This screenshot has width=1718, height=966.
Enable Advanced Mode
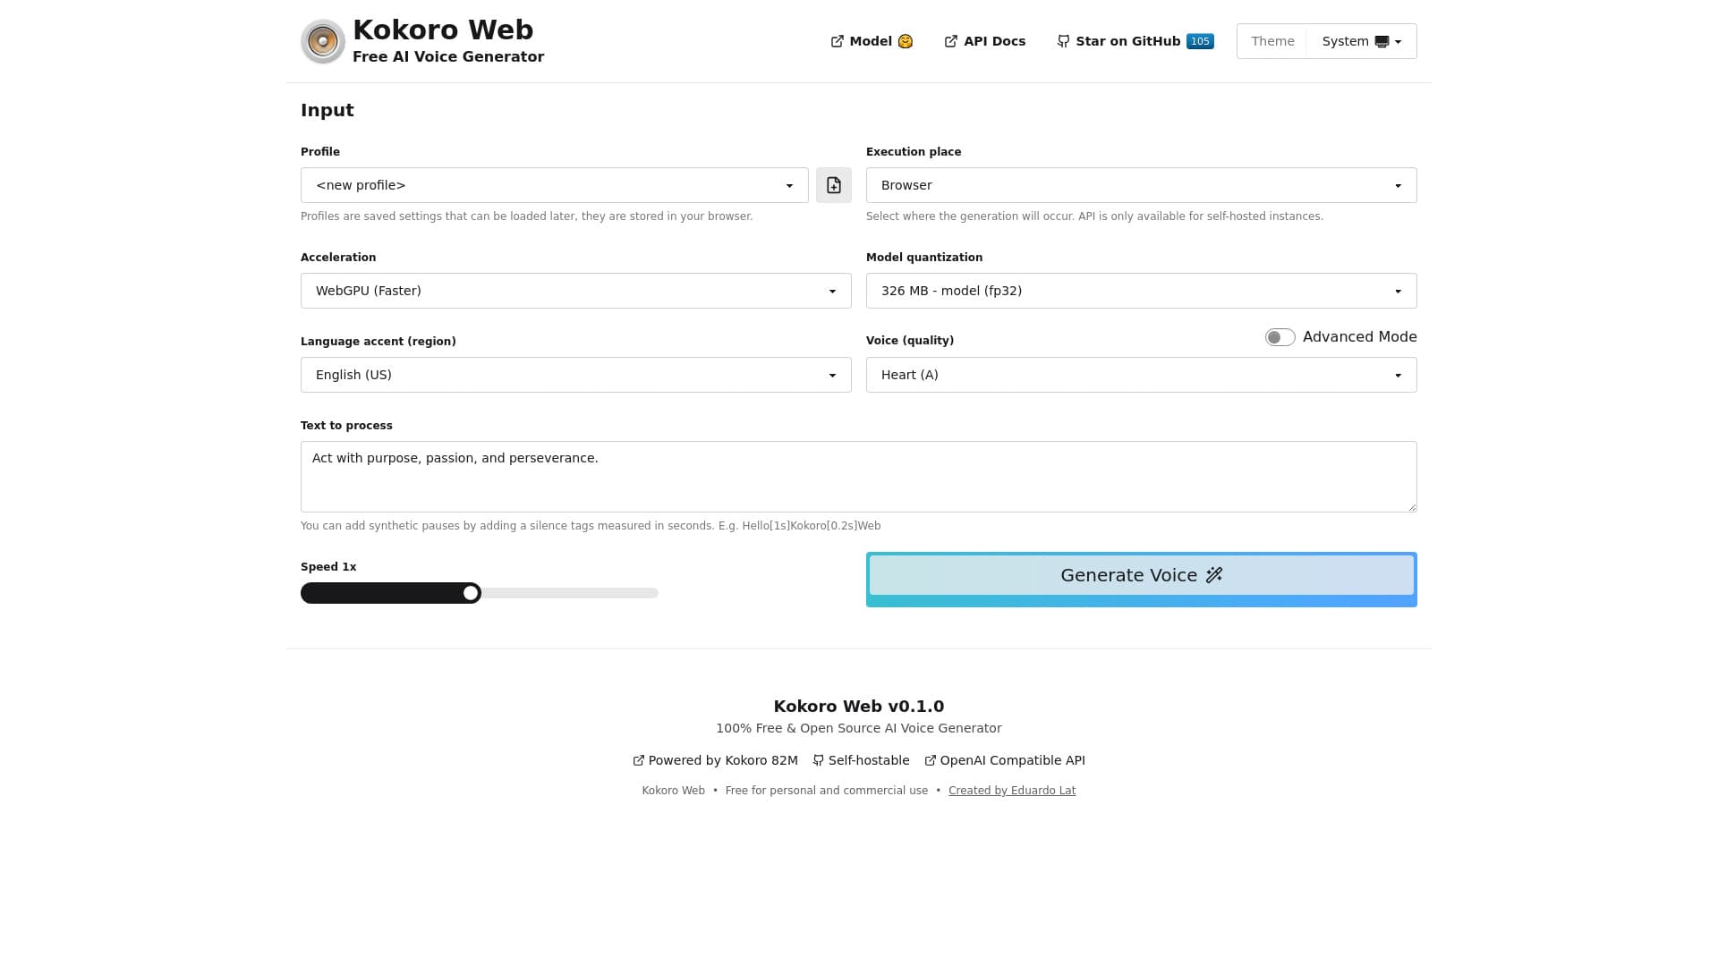click(x=1280, y=337)
